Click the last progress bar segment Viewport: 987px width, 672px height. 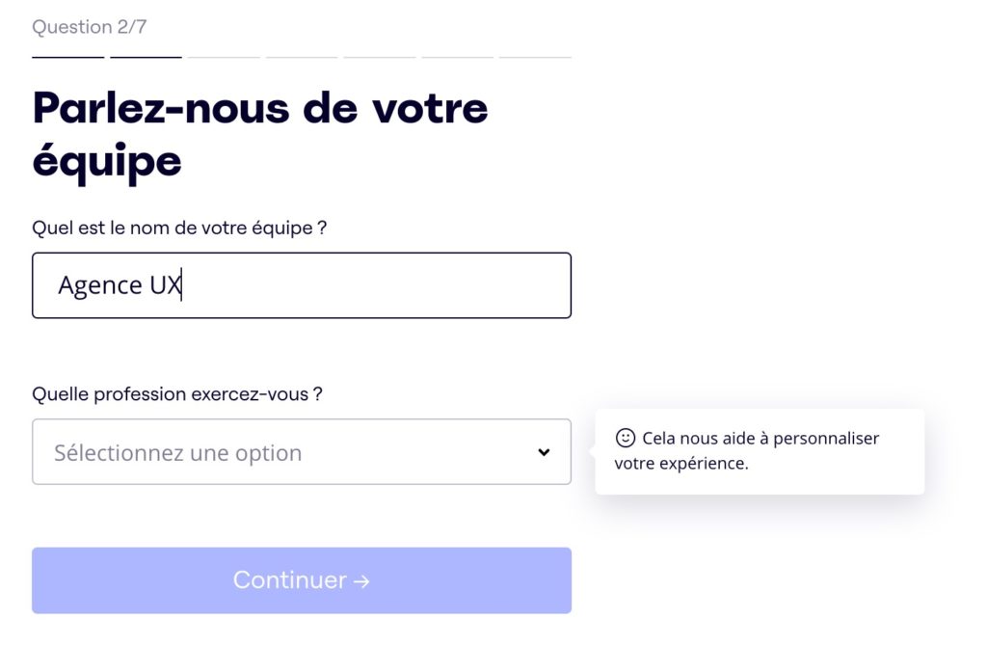click(x=536, y=57)
